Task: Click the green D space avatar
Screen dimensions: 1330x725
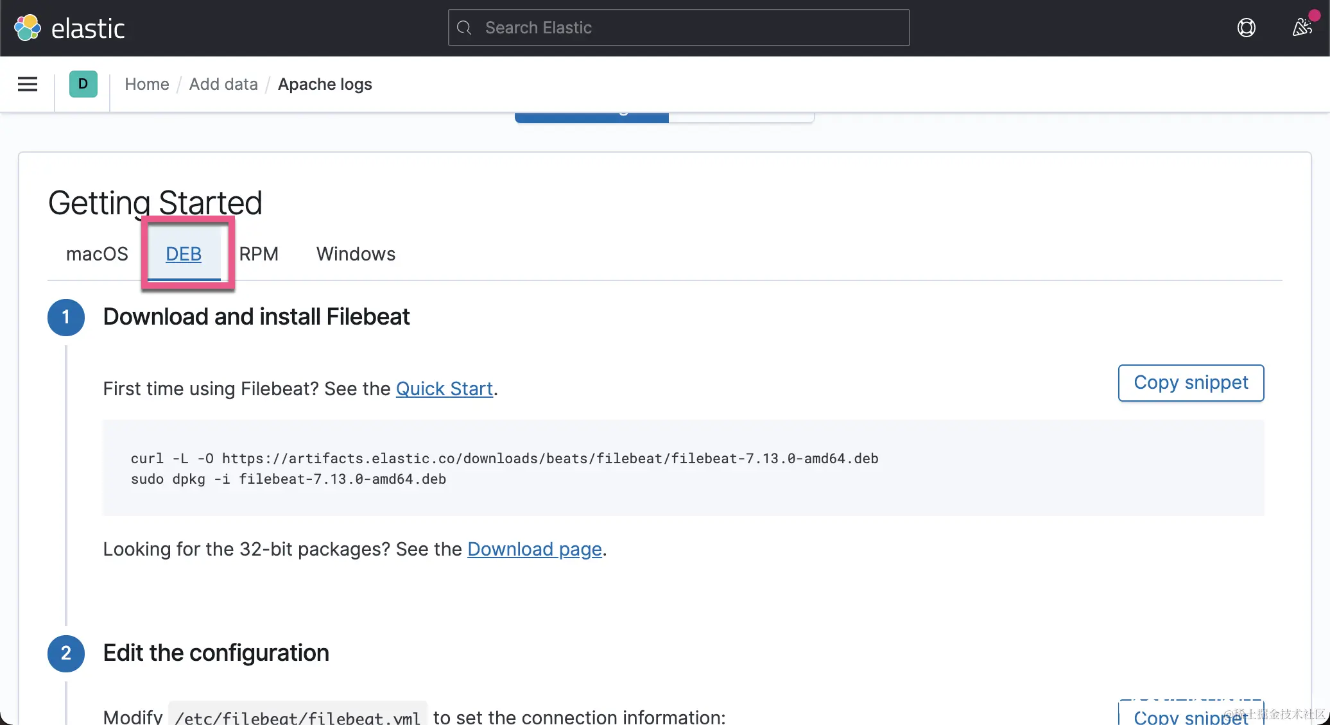Action: 83,84
